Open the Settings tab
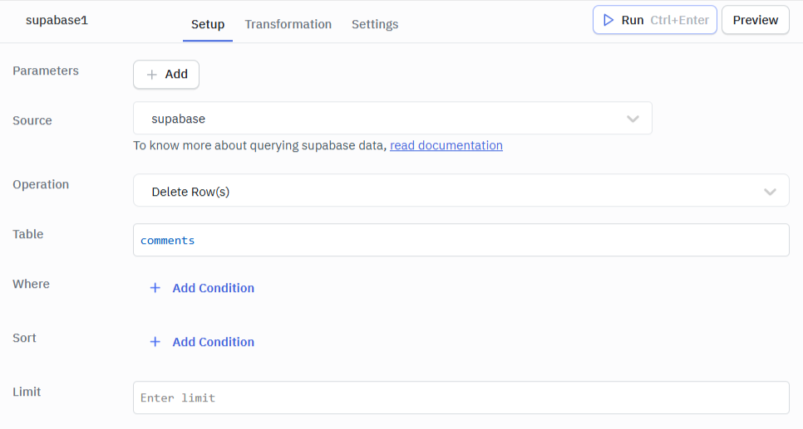Viewport: 803px width, 429px height. point(375,24)
